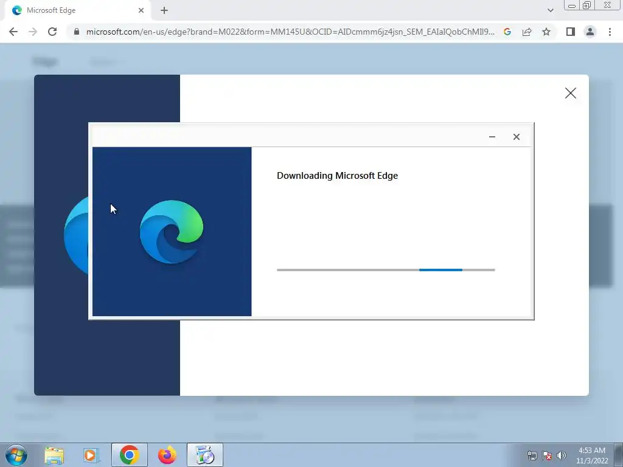623x467 pixels.
Task: Go back using the browser back arrow
Action: [13, 32]
